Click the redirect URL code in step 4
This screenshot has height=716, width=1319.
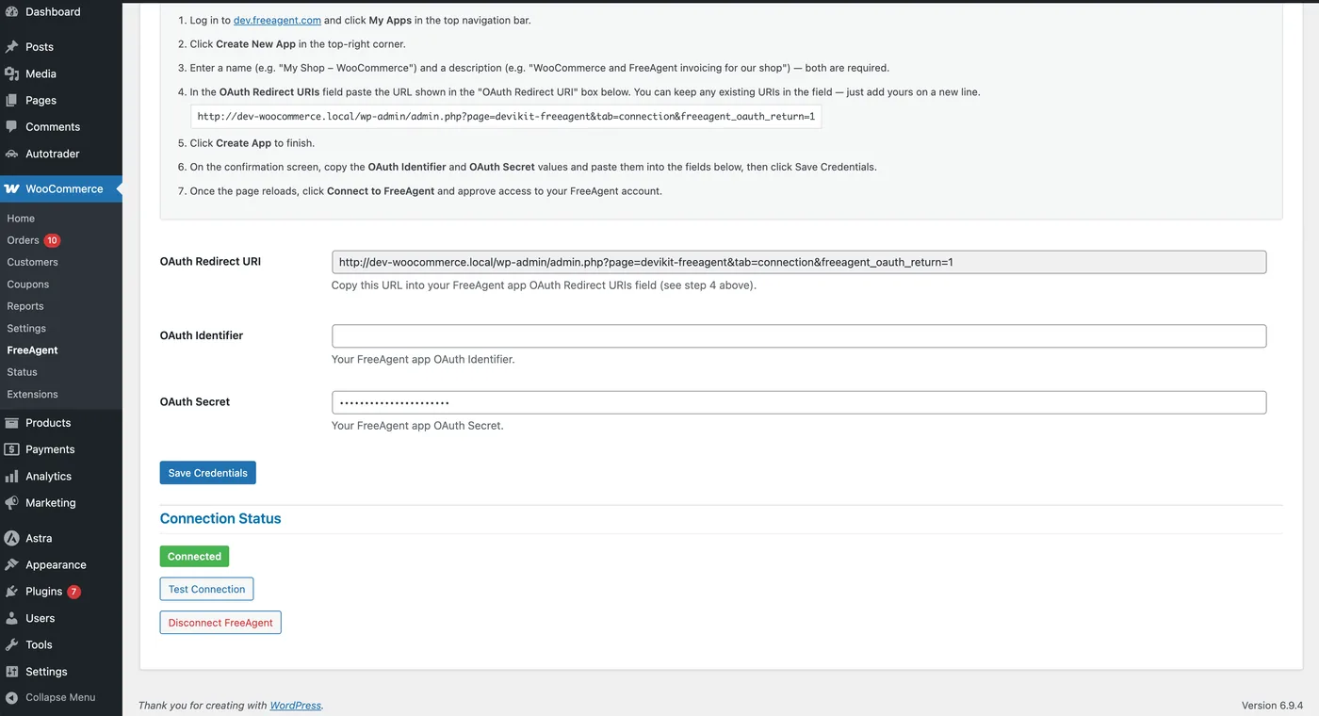coord(506,117)
